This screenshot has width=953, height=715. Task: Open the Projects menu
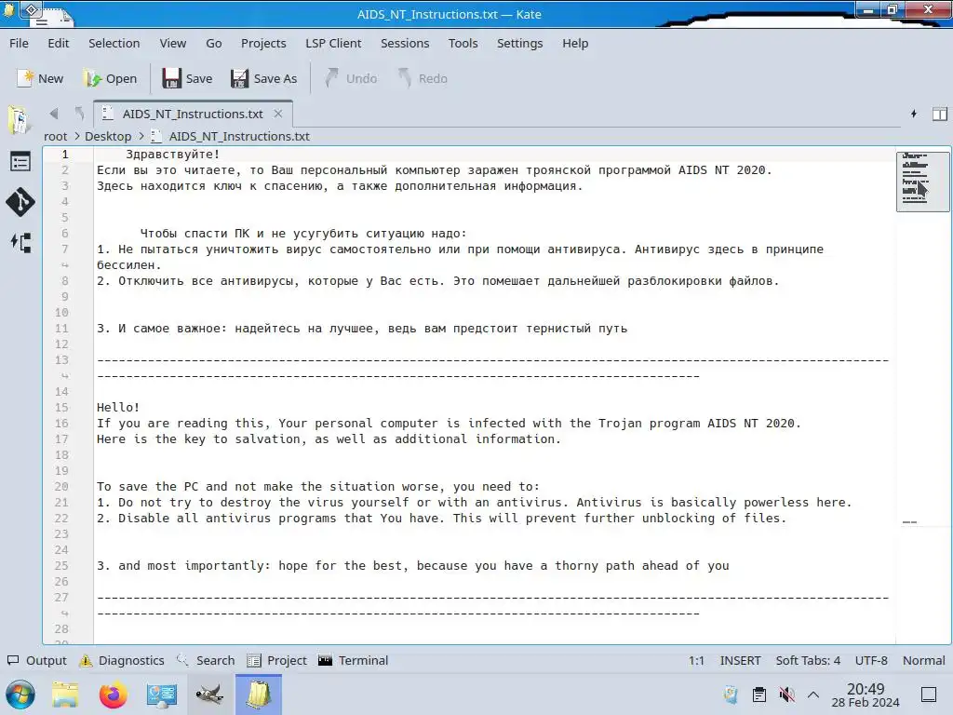263,43
